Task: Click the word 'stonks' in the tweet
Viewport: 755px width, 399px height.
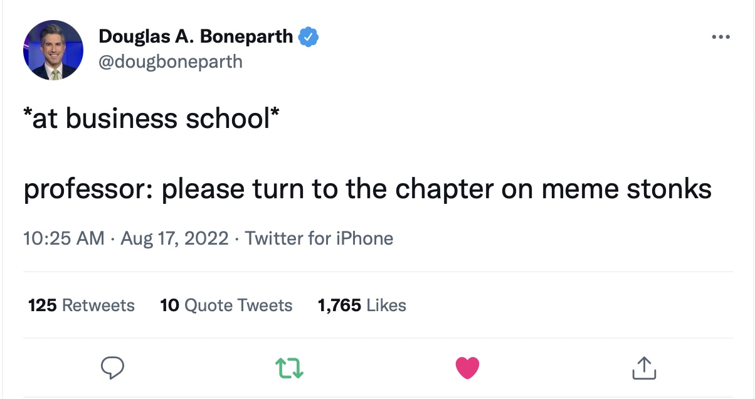Action: pyautogui.click(x=668, y=188)
